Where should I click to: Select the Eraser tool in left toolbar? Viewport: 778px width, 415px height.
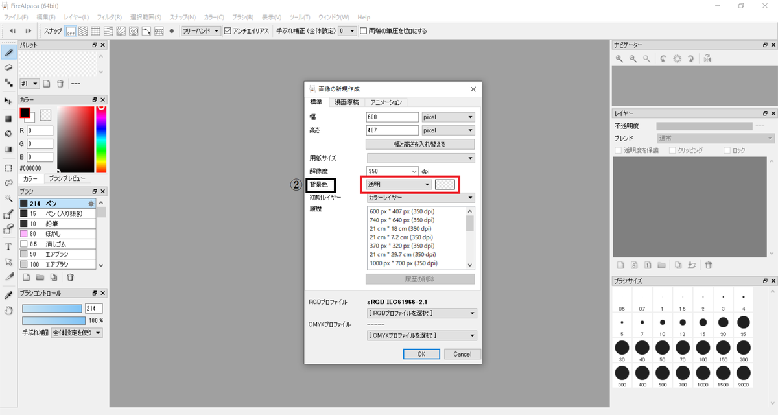[x=8, y=67]
